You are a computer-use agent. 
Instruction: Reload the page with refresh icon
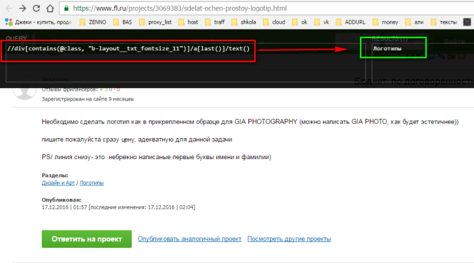pos(38,9)
